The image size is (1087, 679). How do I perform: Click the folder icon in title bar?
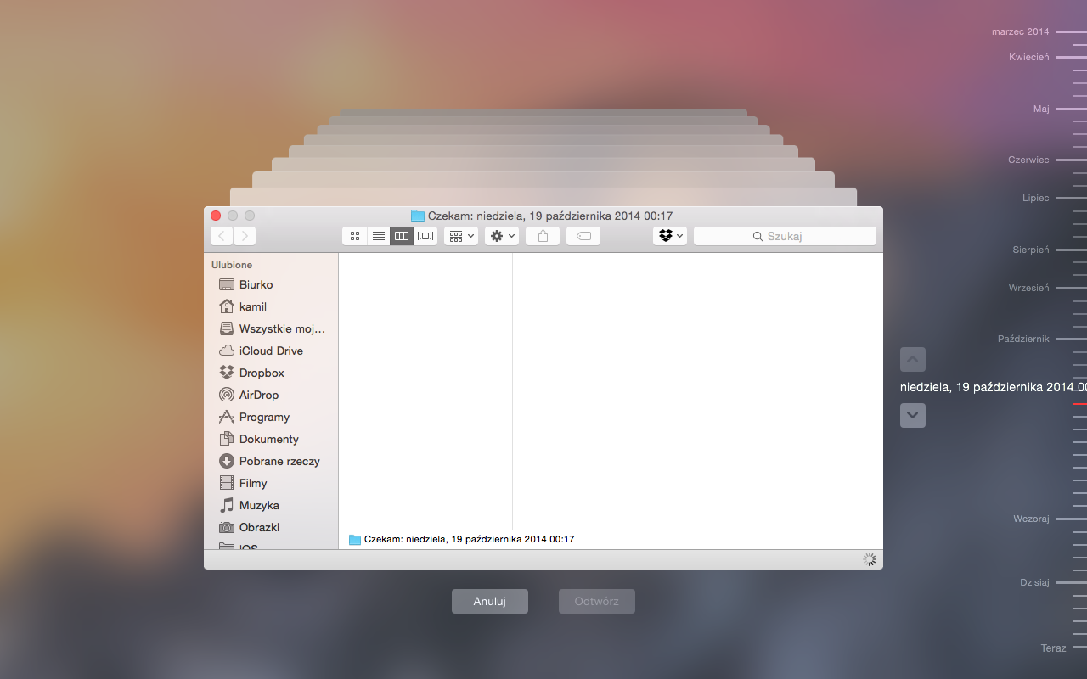click(417, 216)
